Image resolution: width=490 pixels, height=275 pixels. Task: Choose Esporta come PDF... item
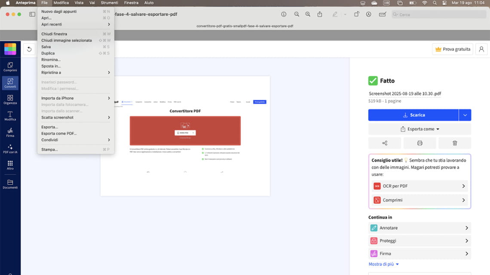coord(76,134)
